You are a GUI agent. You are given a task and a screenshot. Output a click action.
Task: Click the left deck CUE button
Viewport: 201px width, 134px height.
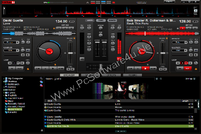click(38, 68)
